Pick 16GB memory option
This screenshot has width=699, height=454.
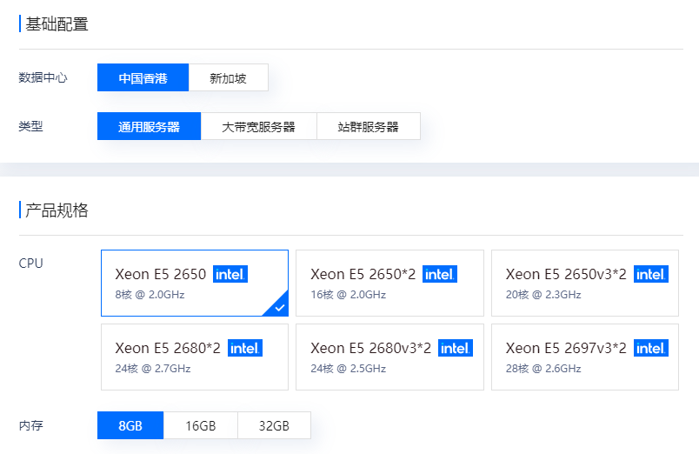(201, 425)
